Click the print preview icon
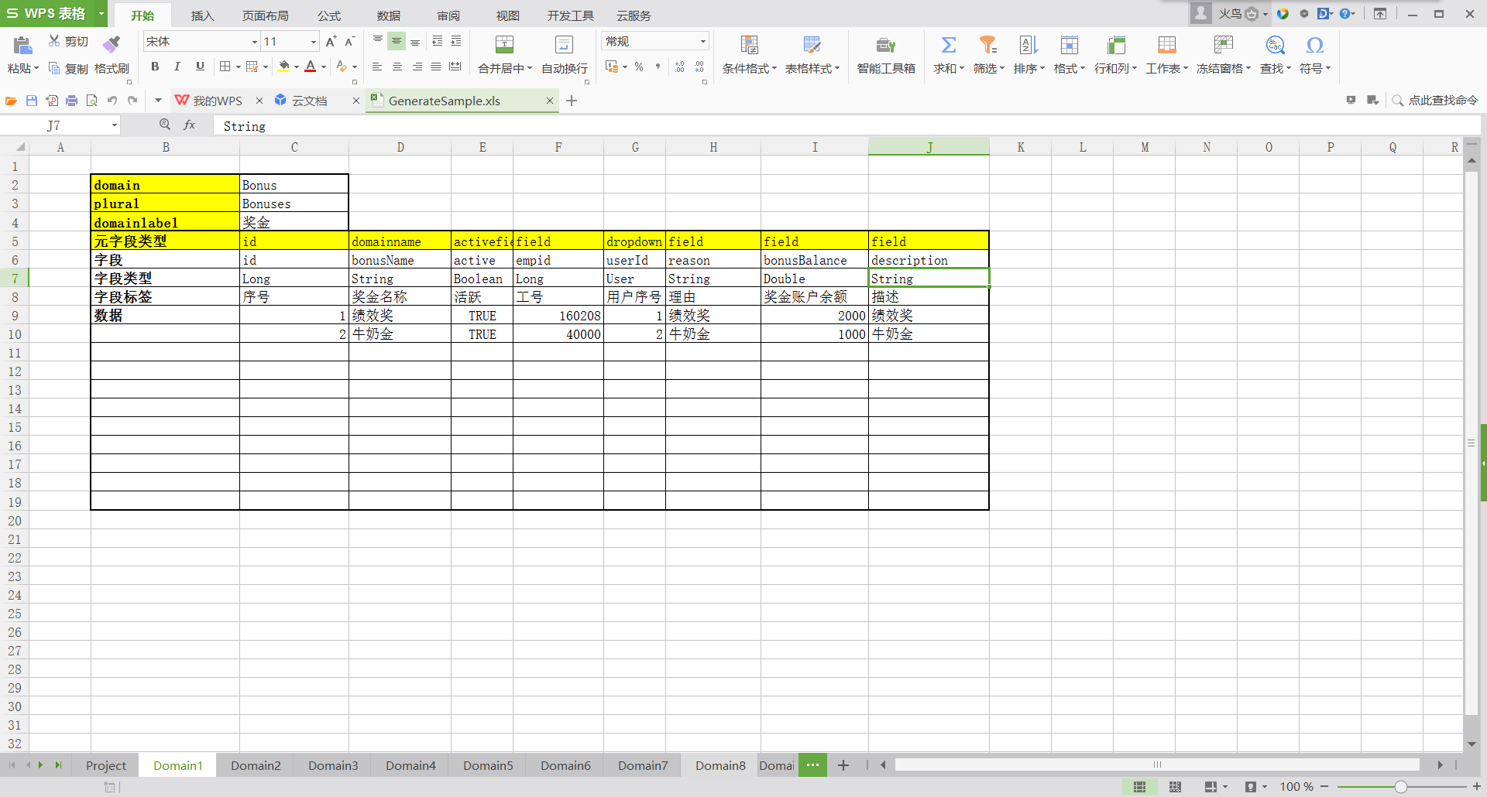This screenshot has width=1487, height=797. point(92,101)
